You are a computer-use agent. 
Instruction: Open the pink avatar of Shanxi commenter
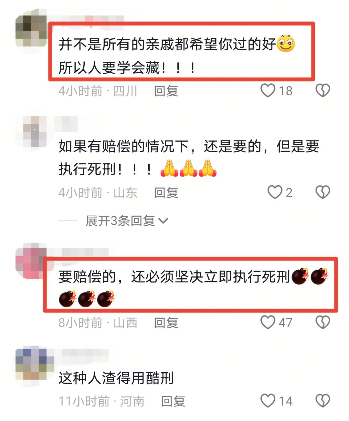(x=31, y=261)
